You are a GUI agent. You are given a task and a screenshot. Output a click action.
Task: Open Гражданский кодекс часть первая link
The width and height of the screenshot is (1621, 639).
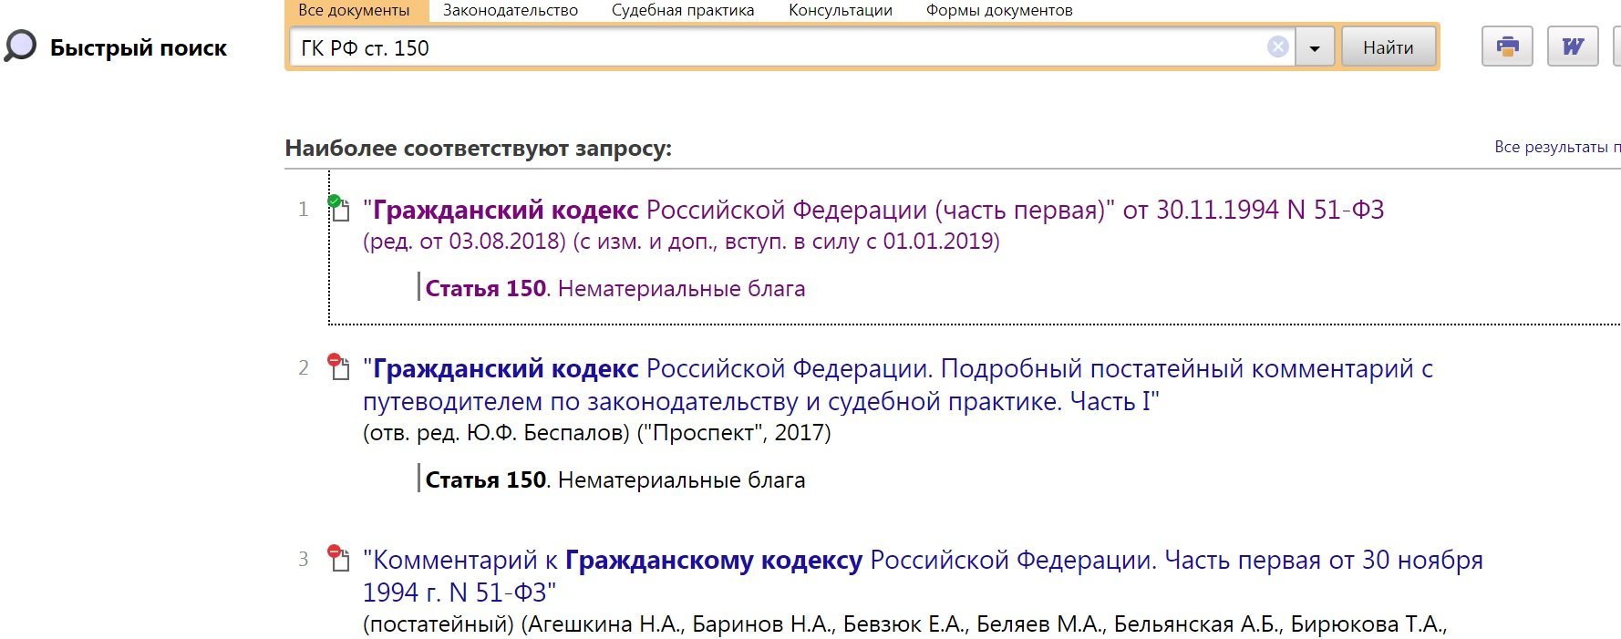point(872,211)
